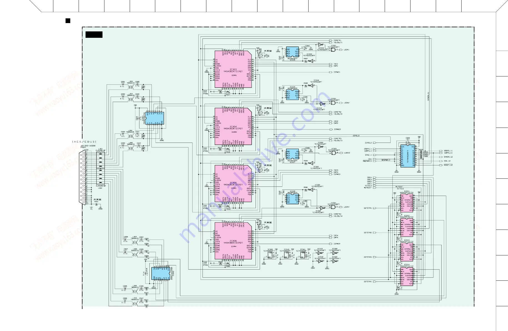Click the IC305 YM3436DK DIR#3 chip
This screenshot has width=508, height=331.
(233, 183)
